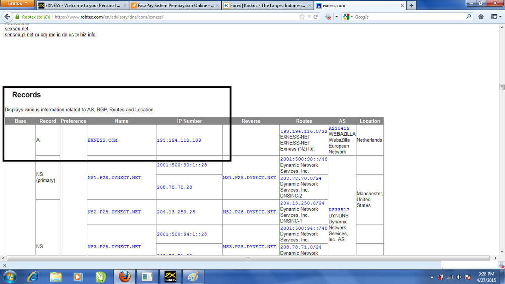Viewport: 505px width, 284px height.
Task: Click the 'Manchester, United States' location cell
Action: point(370,199)
